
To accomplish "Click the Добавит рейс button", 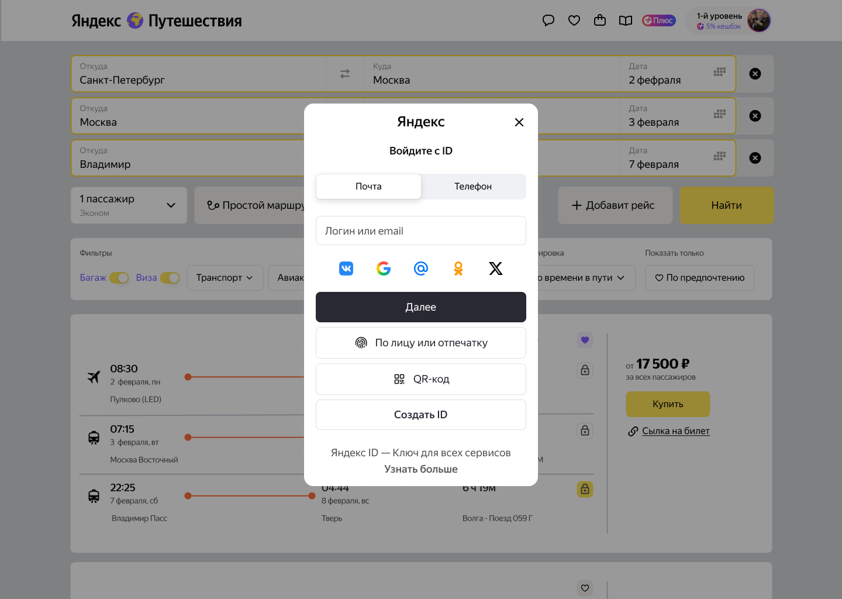I will coord(615,205).
